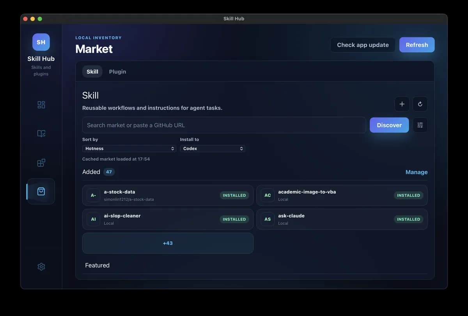The image size is (468, 316).
Task: Click INSTALLED badge on ai-slop-cleaner
Action: click(234, 219)
